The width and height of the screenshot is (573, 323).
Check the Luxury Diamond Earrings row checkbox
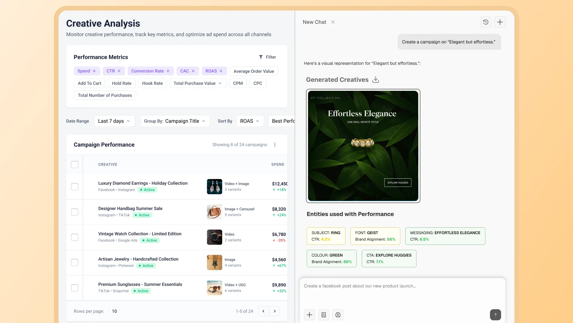tap(75, 187)
